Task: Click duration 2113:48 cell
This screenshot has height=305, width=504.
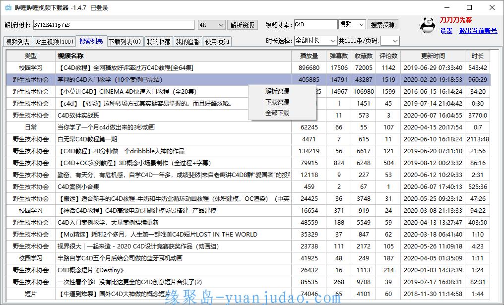Action: [x=478, y=139]
